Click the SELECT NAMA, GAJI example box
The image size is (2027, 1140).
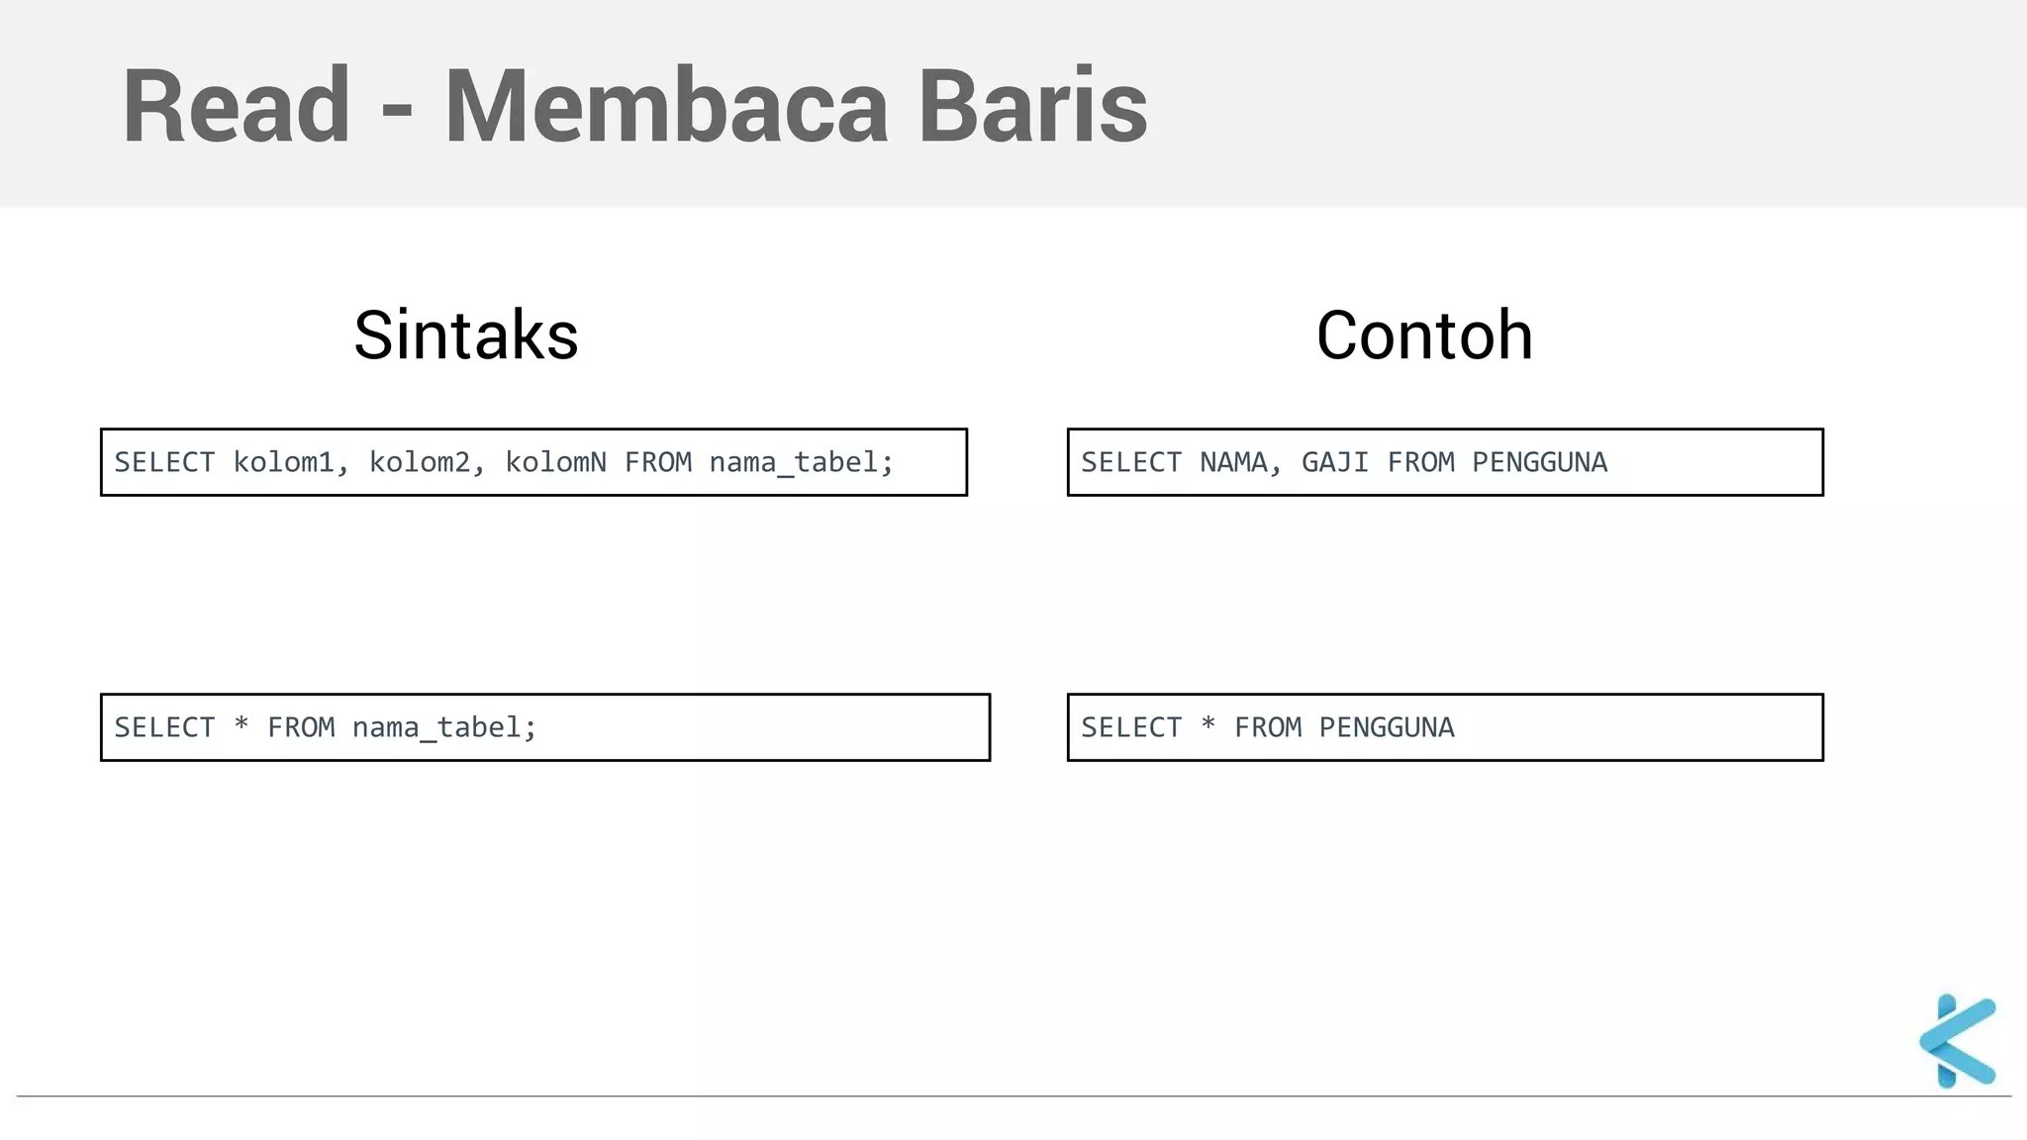(1445, 462)
